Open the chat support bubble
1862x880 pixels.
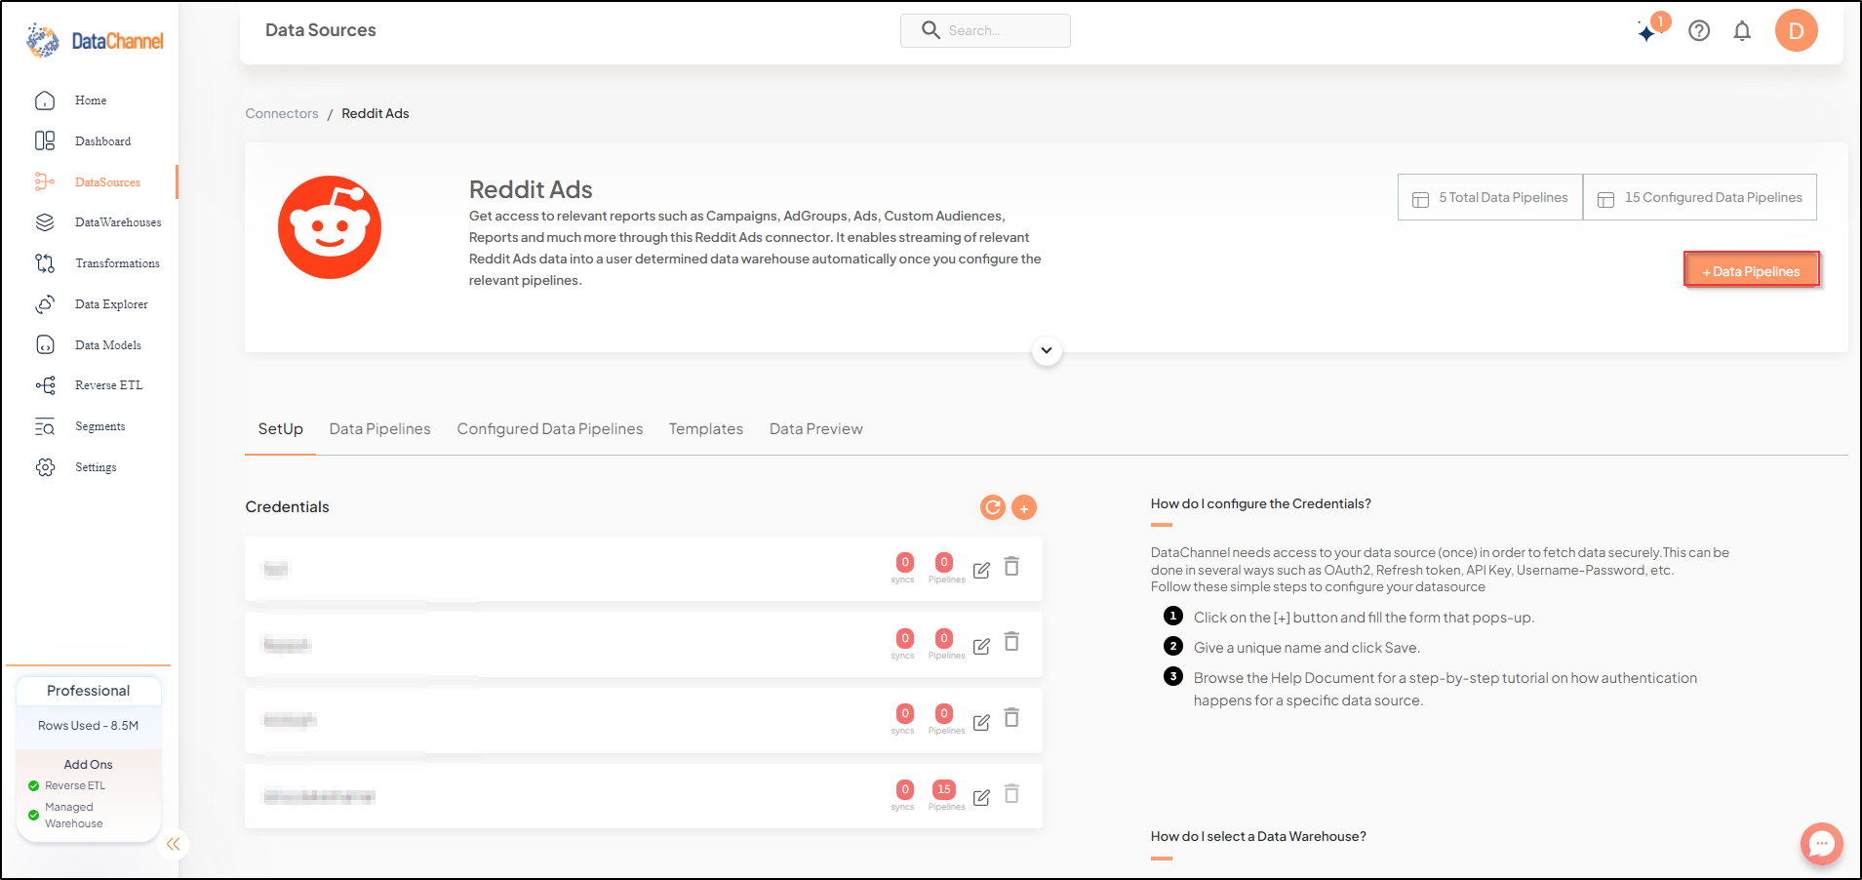pos(1821,844)
